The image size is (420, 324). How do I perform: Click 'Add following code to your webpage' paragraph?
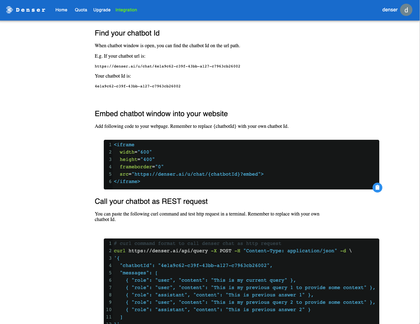[192, 126]
